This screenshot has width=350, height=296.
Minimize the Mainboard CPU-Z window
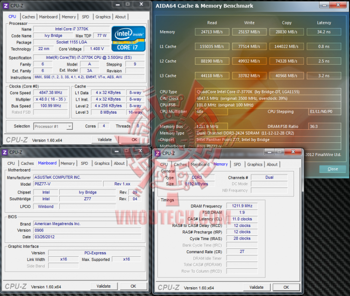(x=117, y=151)
